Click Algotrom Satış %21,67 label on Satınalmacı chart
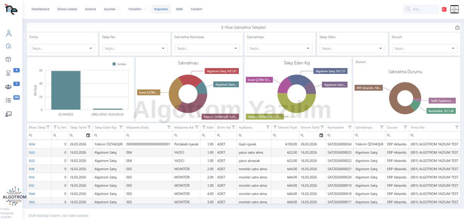Viewport: 464px width, 219px height. pos(222,71)
